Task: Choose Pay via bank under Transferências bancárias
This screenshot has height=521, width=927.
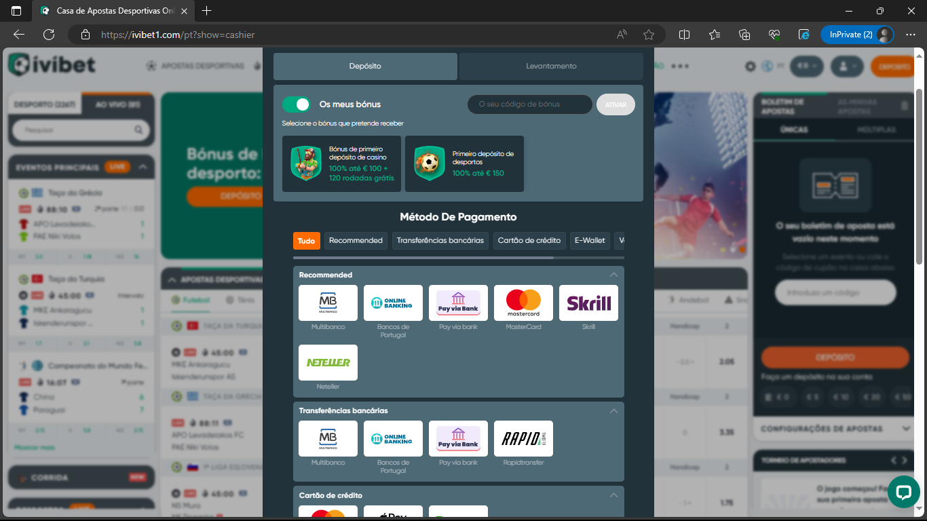Action: (x=458, y=438)
